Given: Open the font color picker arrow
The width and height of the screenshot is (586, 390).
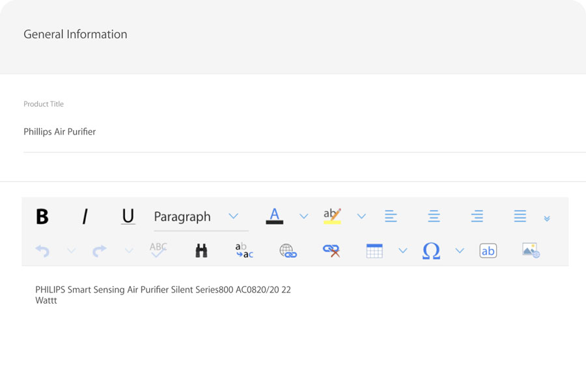Looking at the screenshot, I should click(304, 216).
